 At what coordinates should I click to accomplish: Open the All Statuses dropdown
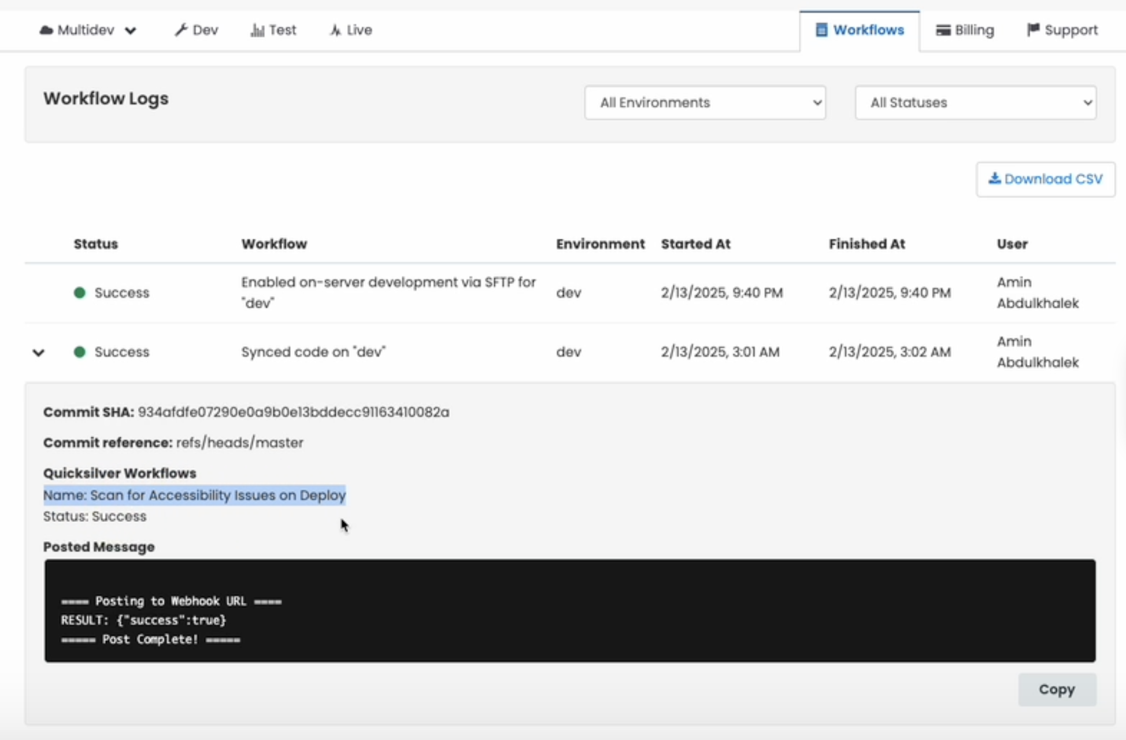pyautogui.click(x=975, y=102)
